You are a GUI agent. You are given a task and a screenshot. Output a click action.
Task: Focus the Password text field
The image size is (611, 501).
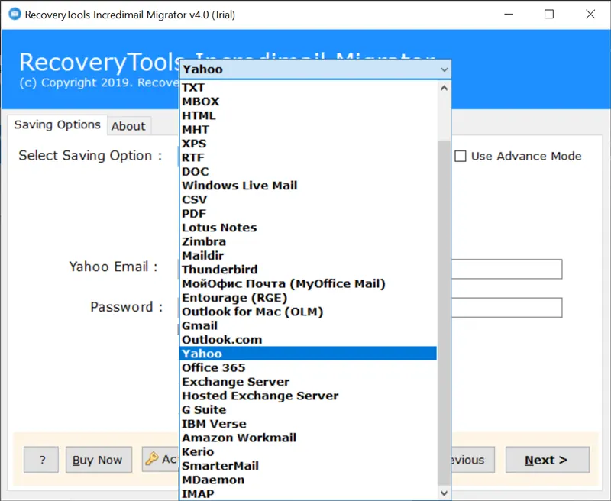507,308
